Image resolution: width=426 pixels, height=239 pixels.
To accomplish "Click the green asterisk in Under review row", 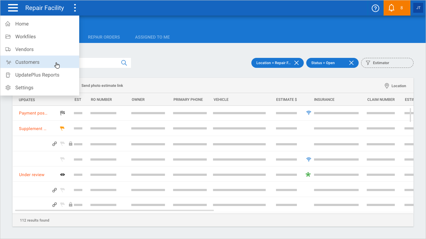I will click(308, 175).
